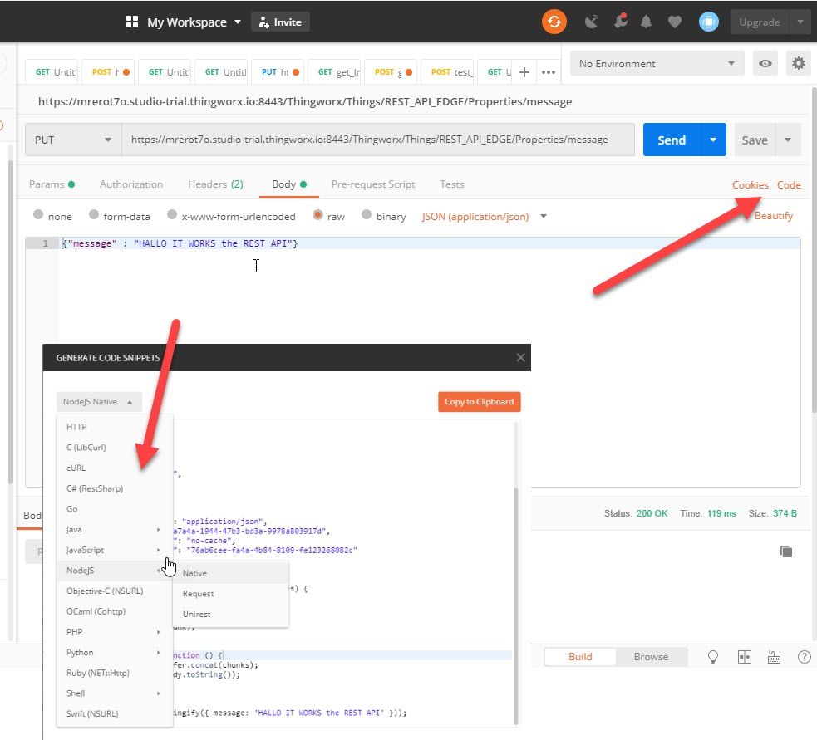Open the NodeJS Native language dropdown

tap(98, 401)
